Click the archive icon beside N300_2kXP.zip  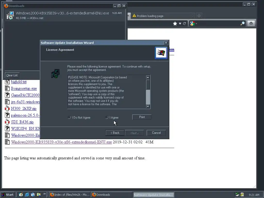pos(7,109)
